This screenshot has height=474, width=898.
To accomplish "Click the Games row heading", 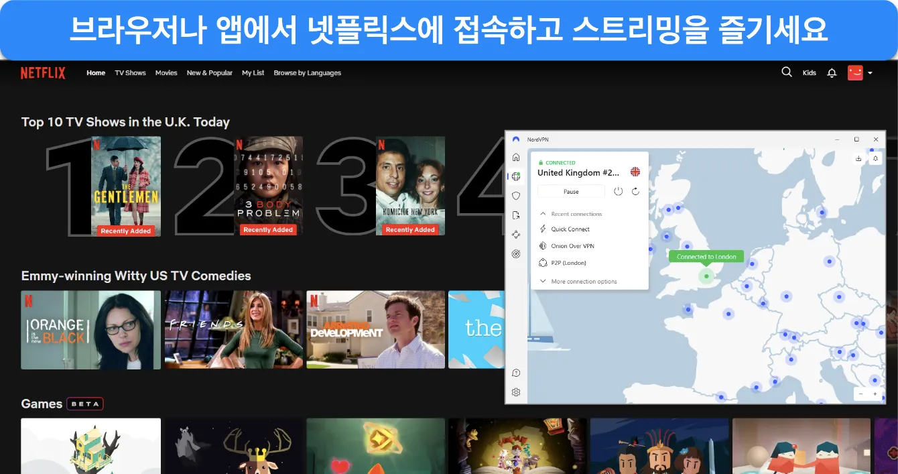I will tap(42, 404).
